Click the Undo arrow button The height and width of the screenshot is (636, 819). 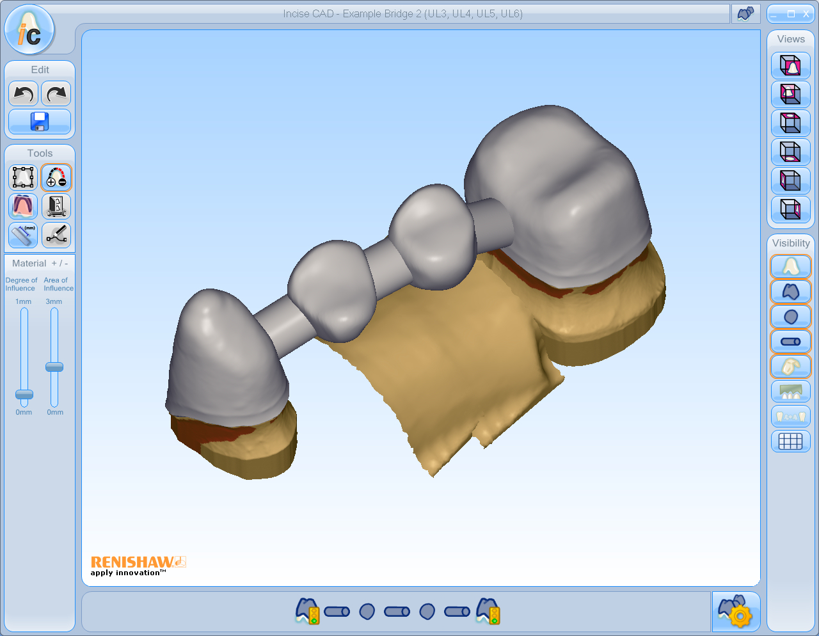(23, 94)
